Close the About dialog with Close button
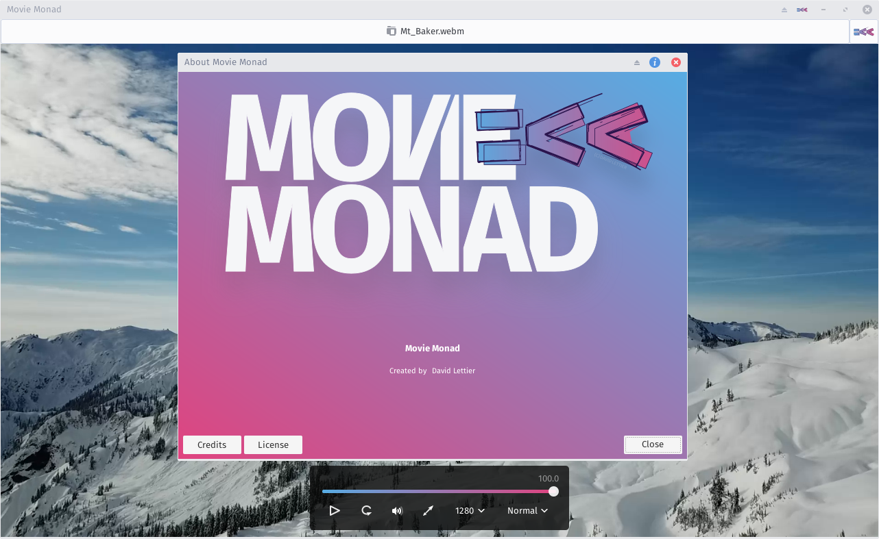The height and width of the screenshot is (539, 879). coord(653,444)
